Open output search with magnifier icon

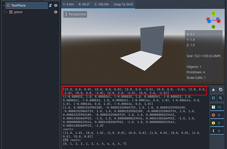click(x=221, y=98)
